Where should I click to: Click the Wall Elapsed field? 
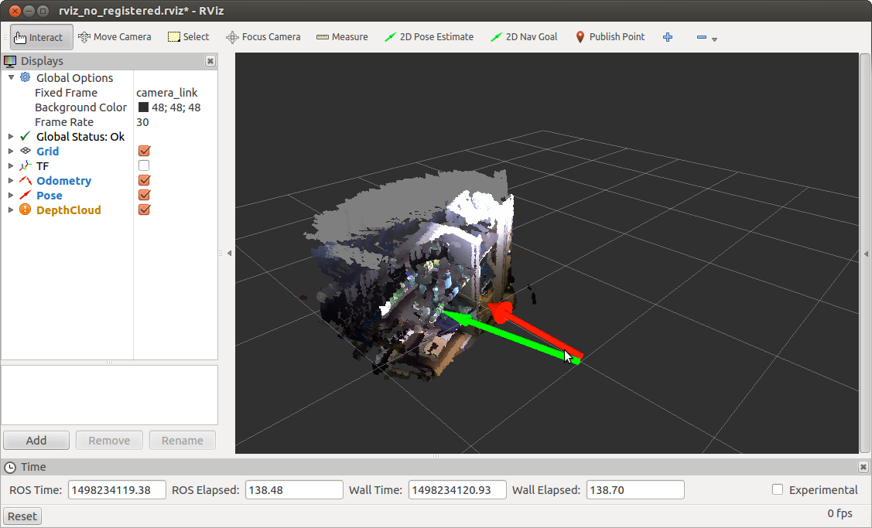(635, 489)
